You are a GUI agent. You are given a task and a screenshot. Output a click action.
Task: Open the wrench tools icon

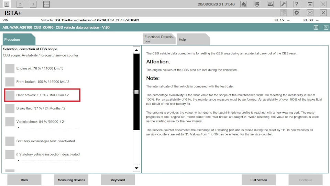tap(283, 4)
